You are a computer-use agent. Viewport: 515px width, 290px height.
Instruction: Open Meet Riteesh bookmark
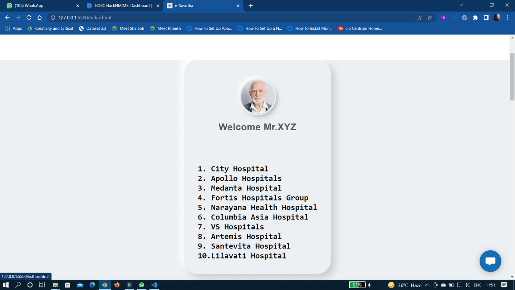(165, 28)
